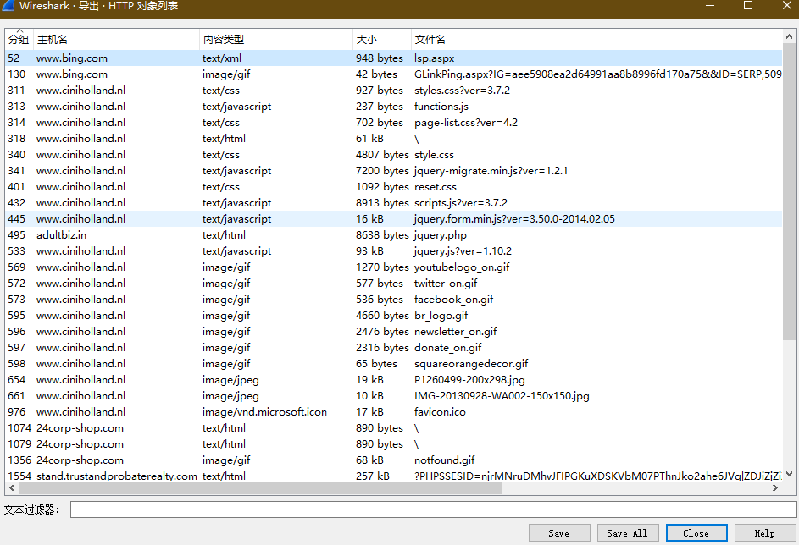This screenshot has height=545, width=799.
Task: Select the stand.trustandprobaterealty.com row
Action: pyautogui.click(x=394, y=476)
